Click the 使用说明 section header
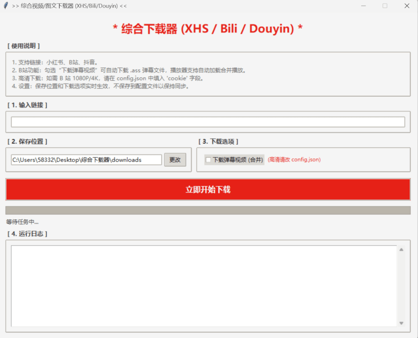This screenshot has height=338, width=418. pos(23,46)
